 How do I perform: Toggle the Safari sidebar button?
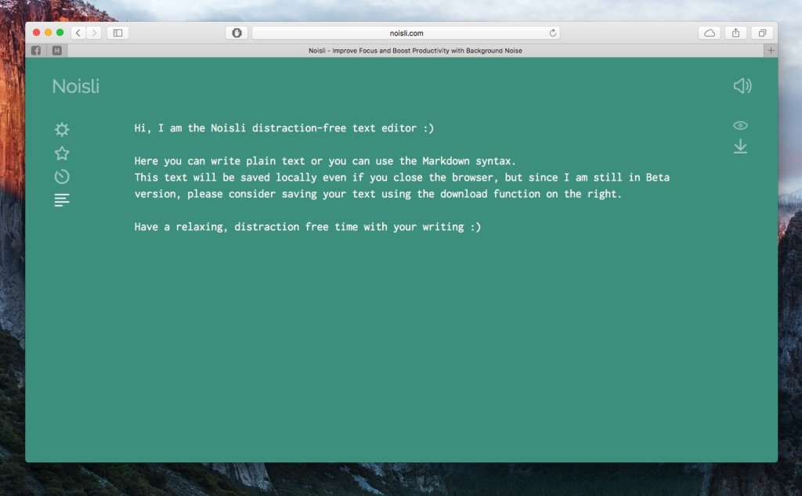pyautogui.click(x=117, y=33)
